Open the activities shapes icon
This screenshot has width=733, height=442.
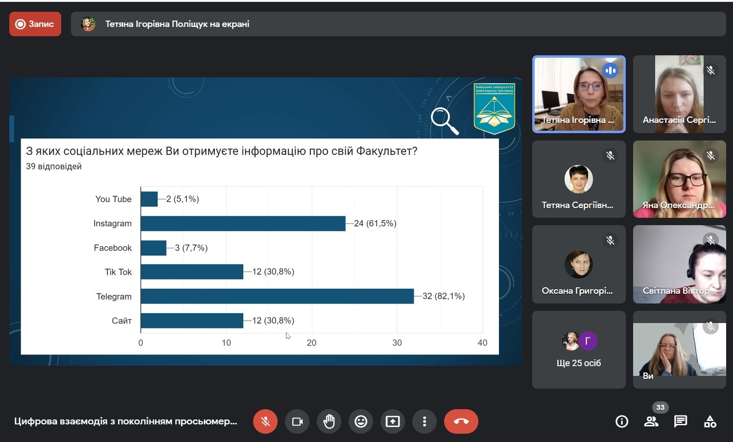point(710,421)
